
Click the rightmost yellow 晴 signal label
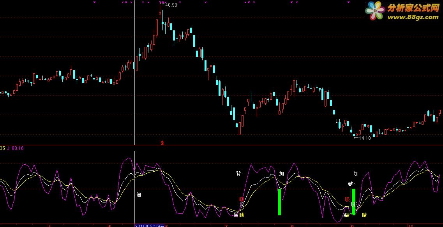click(364, 215)
